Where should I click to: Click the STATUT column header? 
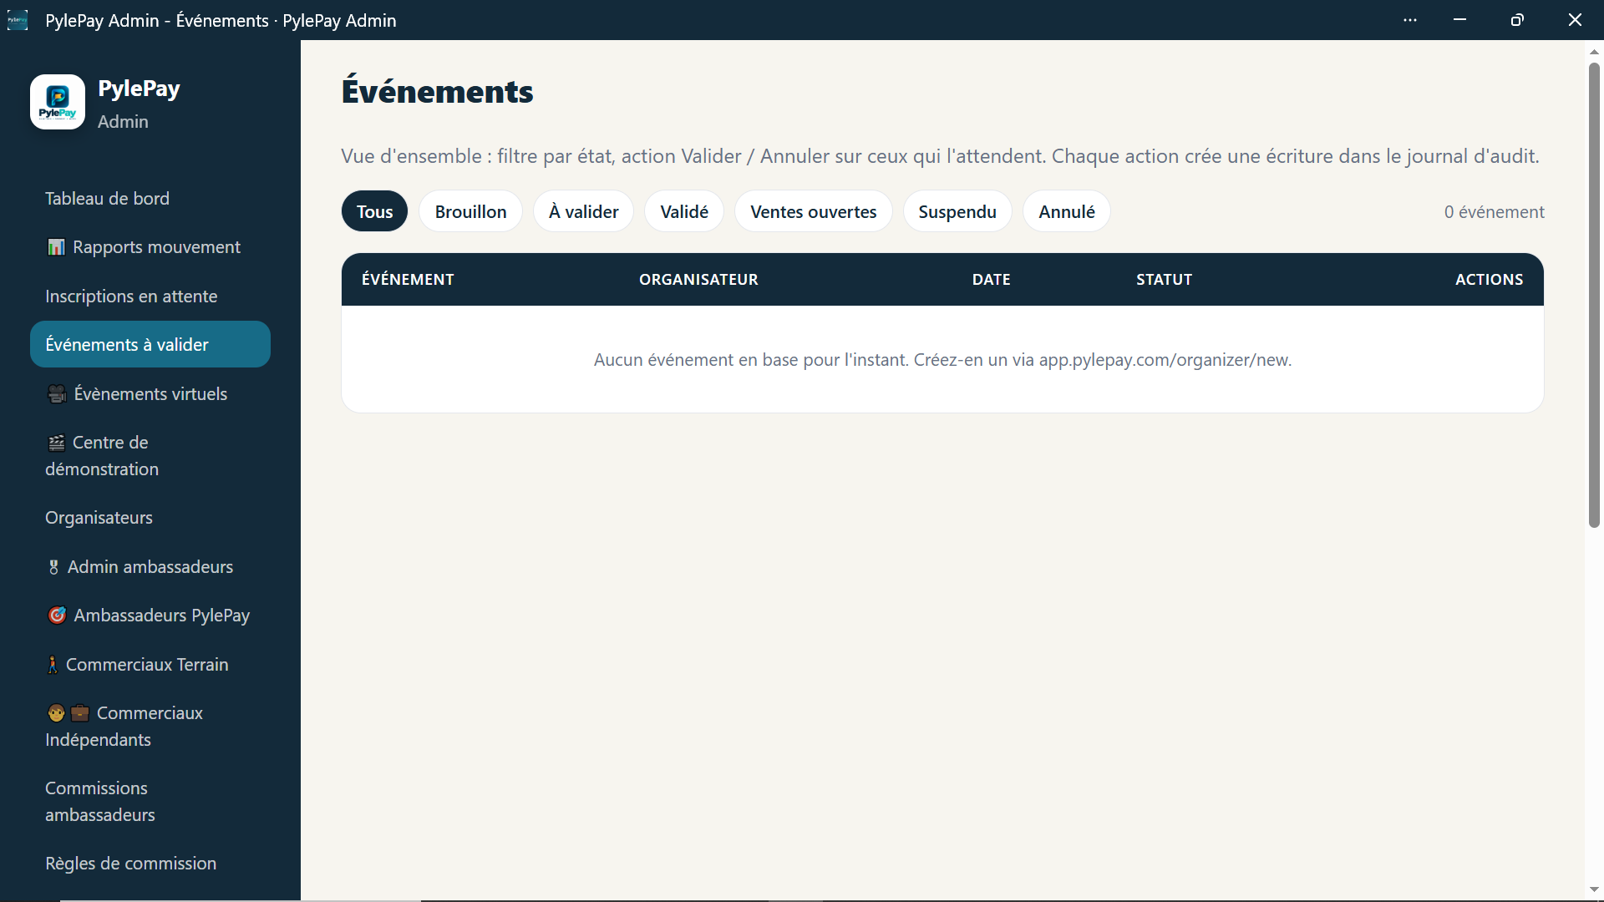tap(1164, 280)
